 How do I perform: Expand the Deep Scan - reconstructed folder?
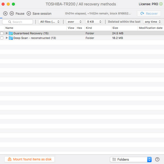click(7, 38)
